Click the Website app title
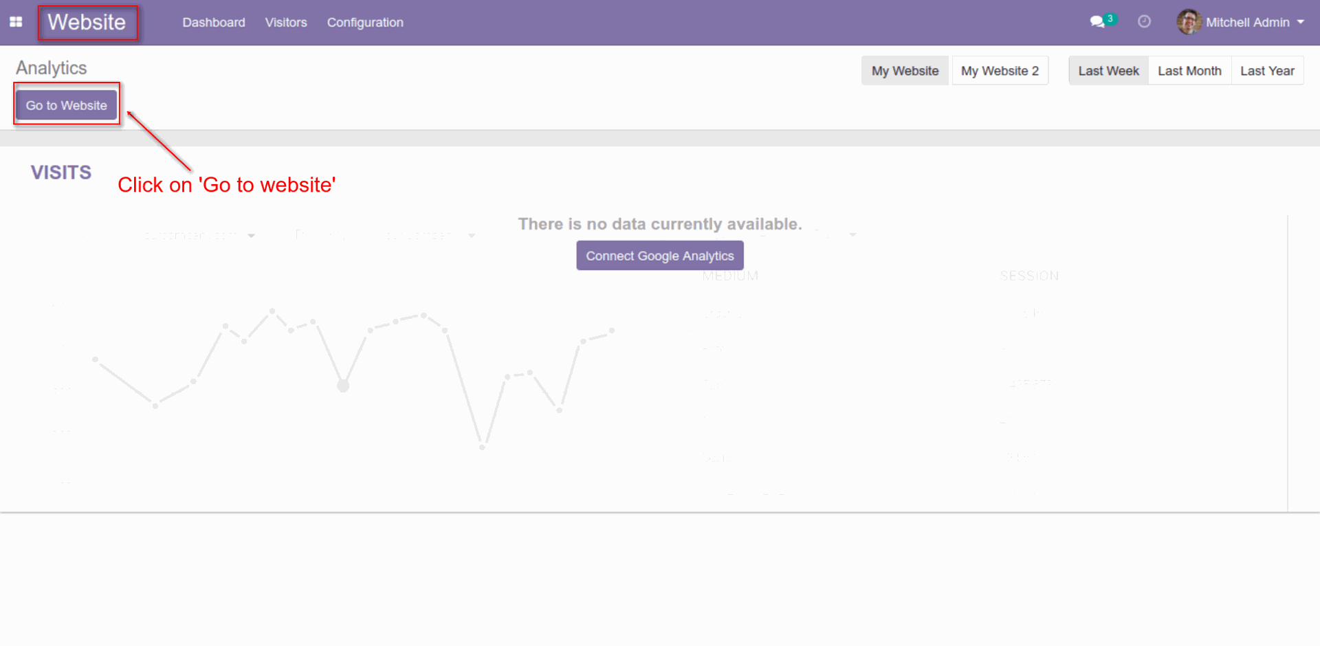 click(x=87, y=22)
